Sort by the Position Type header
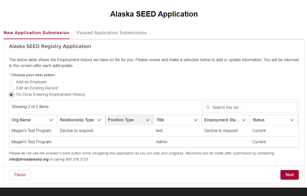The width and height of the screenshot is (307, 196). click(121, 120)
